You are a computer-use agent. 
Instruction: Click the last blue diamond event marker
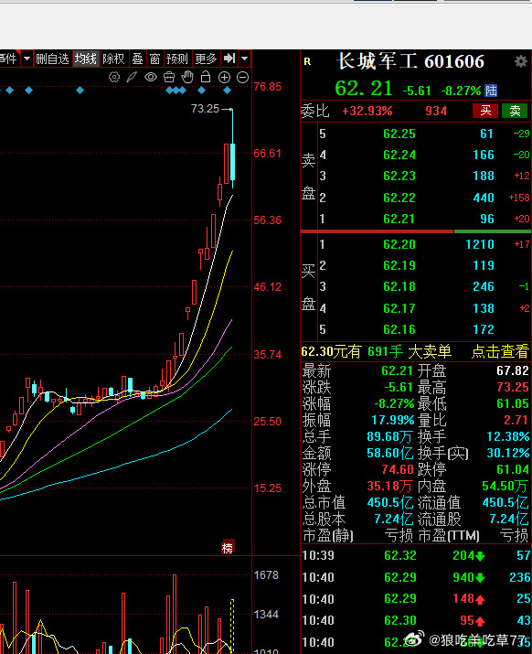(x=227, y=90)
